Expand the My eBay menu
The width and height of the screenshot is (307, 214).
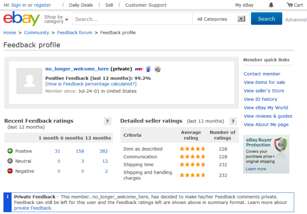click(245, 5)
